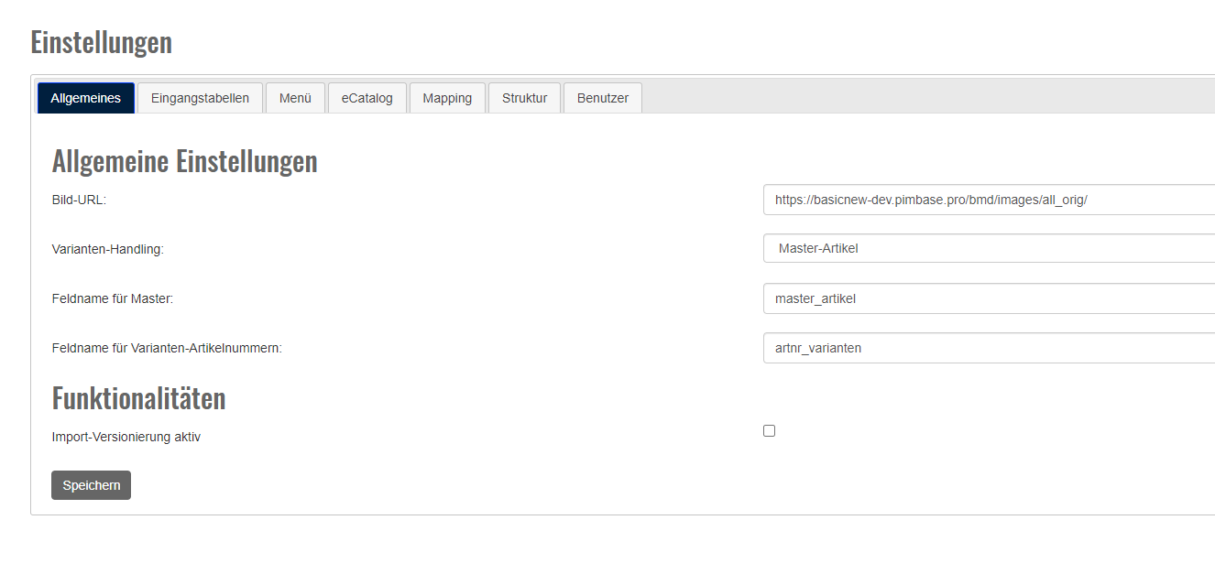Viewport: 1215px width, 585px height.
Task: Click the Funktionalitäten section heading
Action: [x=138, y=398]
